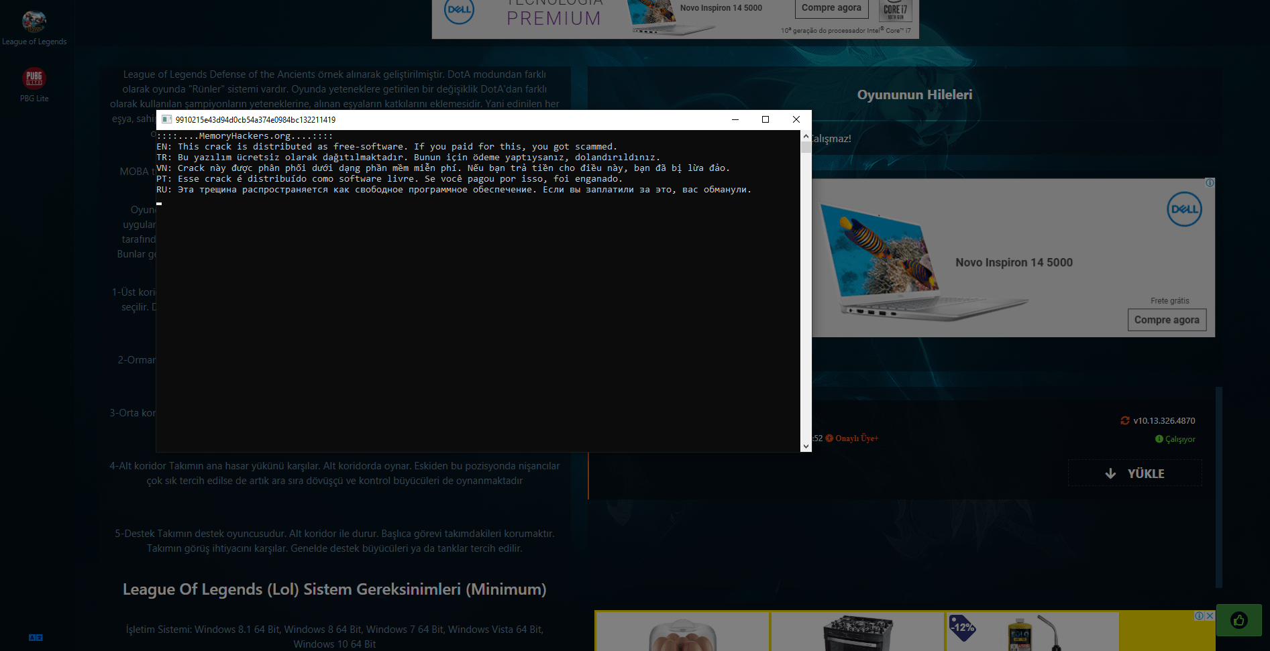Image resolution: width=1270 pixels, height=651 pixels.
Task: Click the Dell logo in the top banner
Action: point(460,10)
